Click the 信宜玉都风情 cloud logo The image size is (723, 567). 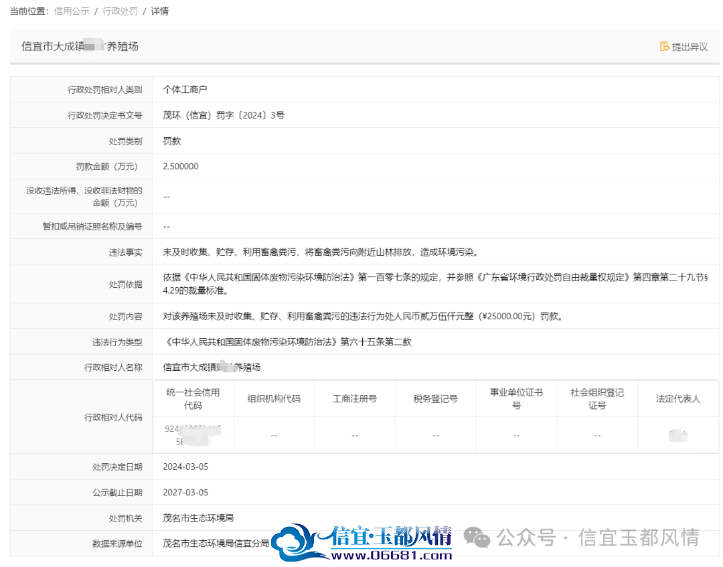click(x=299, y=542)
